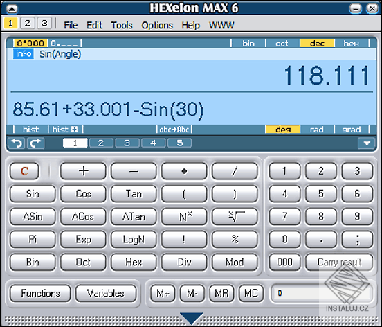382x327 pixels.
Task: Open the Options menu
Action: [157, 25]
